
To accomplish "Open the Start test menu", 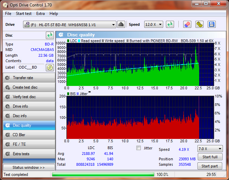I will [x=24, y=14].
